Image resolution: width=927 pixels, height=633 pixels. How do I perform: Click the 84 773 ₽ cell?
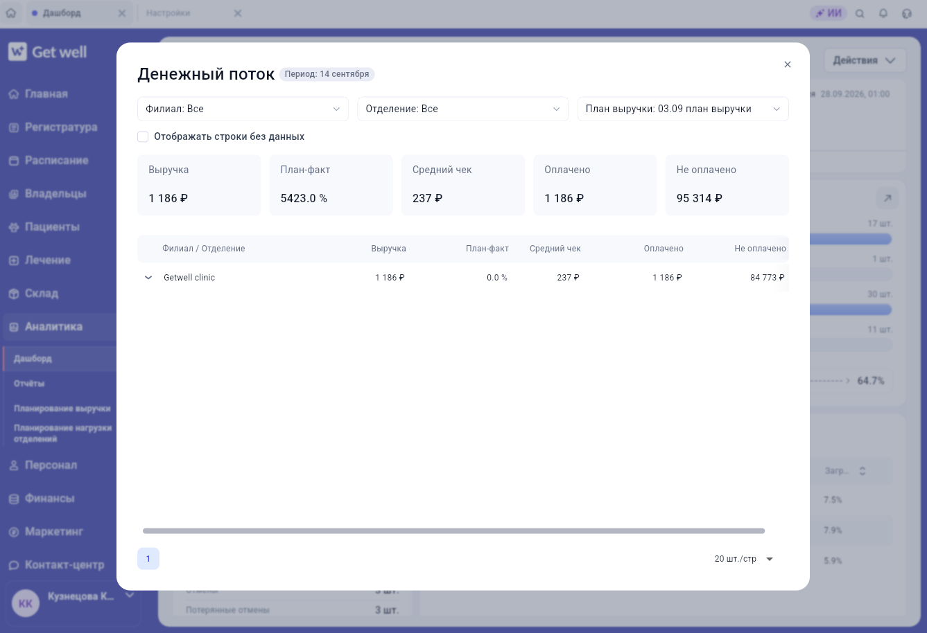pyautogui.click(x=768, y=278)
